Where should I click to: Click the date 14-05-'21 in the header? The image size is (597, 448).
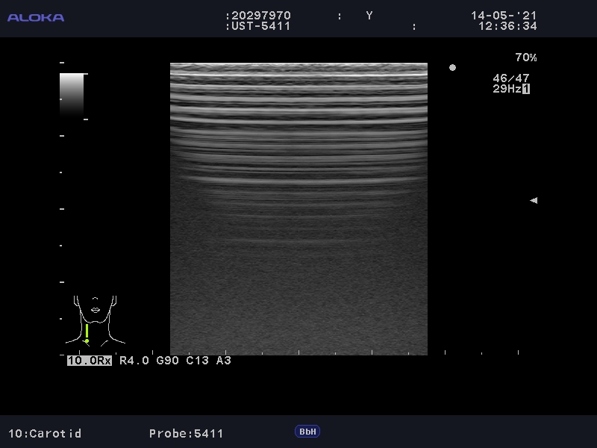[x=503, y=16]
